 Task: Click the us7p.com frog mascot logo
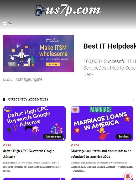point(39,10)
